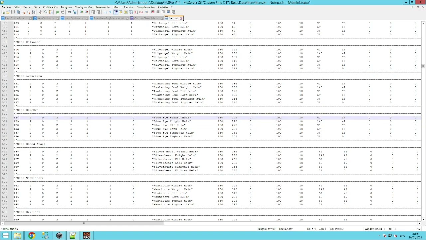Viewport: 426px width, 240px height.
Task: Toggle Synchronize Vertical Scrolling
Action: [x=93, y=12]
